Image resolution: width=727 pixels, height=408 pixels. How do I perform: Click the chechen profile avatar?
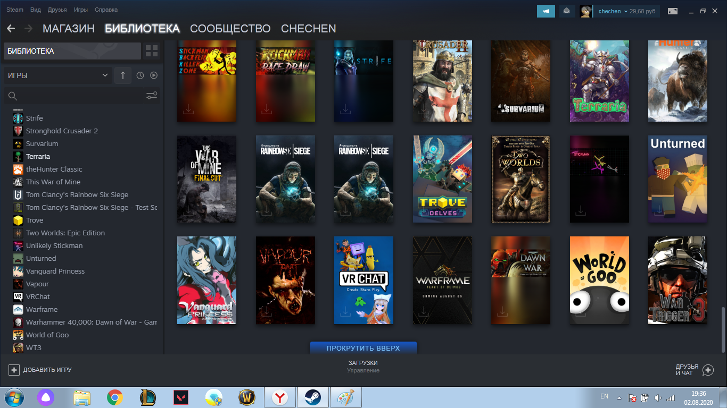(586, 11)
